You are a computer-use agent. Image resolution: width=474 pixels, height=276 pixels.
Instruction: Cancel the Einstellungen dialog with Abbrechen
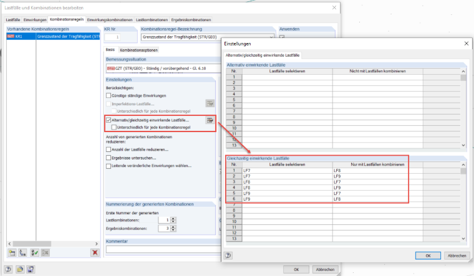tap(457, 255)
